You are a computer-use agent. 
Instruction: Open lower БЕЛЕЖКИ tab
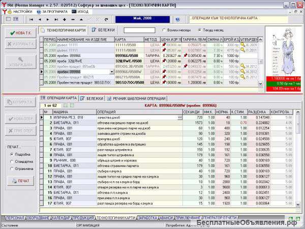[91, 99]
